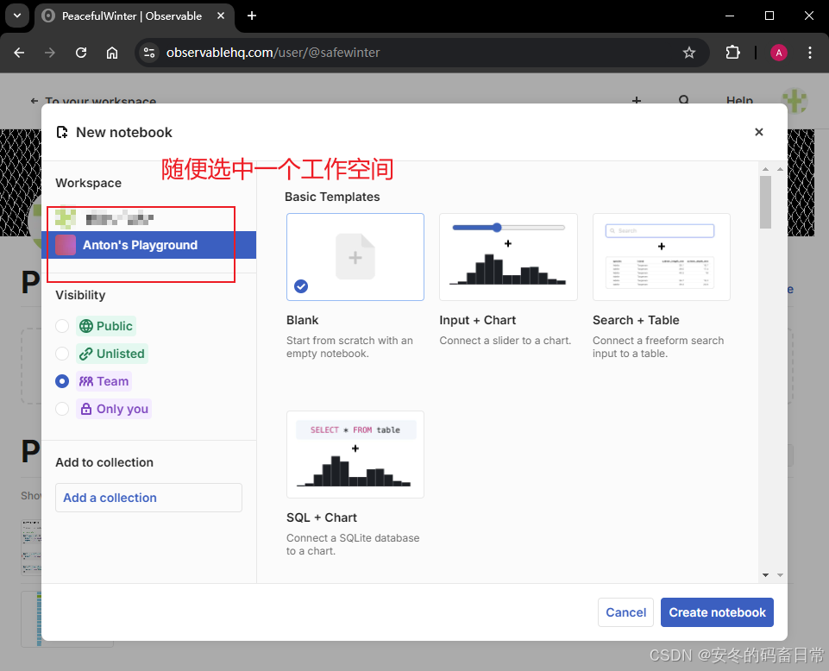Choose Only you visibility radio button
Screen dimensions: 829x671
click(62, 409)
